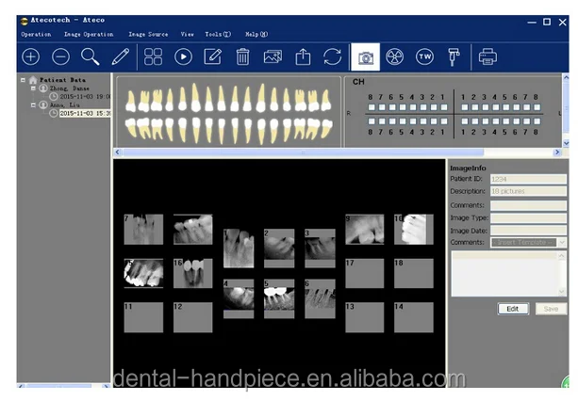Open the Image Source menu
The height and width of the screenshot is (401, 578).
[x=148, y=34]
